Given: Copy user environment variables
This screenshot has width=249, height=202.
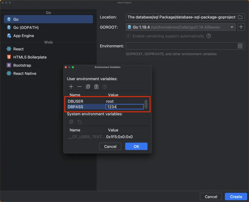Looking at the screenshot, I should tap(88, 87).
